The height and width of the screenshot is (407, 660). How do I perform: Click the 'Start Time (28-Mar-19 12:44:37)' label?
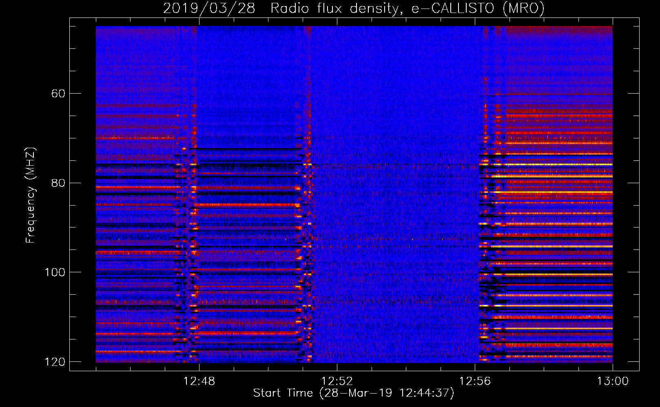pos(354,393)
